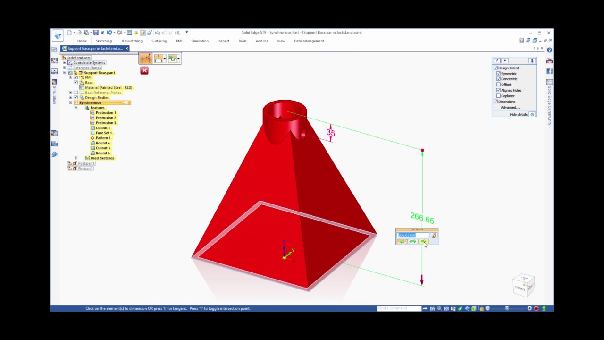Click the right direction arrow in dimension box
This screenshot has height=340, width=604.
click(x=424, y=241)
